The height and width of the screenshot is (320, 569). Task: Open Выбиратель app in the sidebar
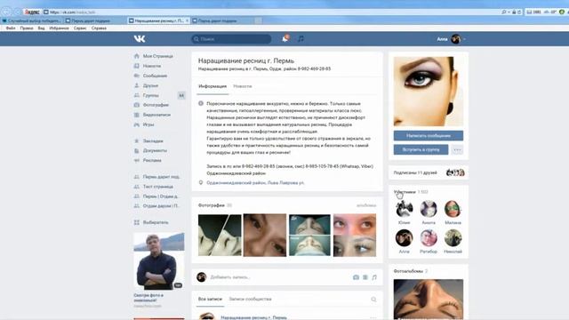(x=156, y=222)
